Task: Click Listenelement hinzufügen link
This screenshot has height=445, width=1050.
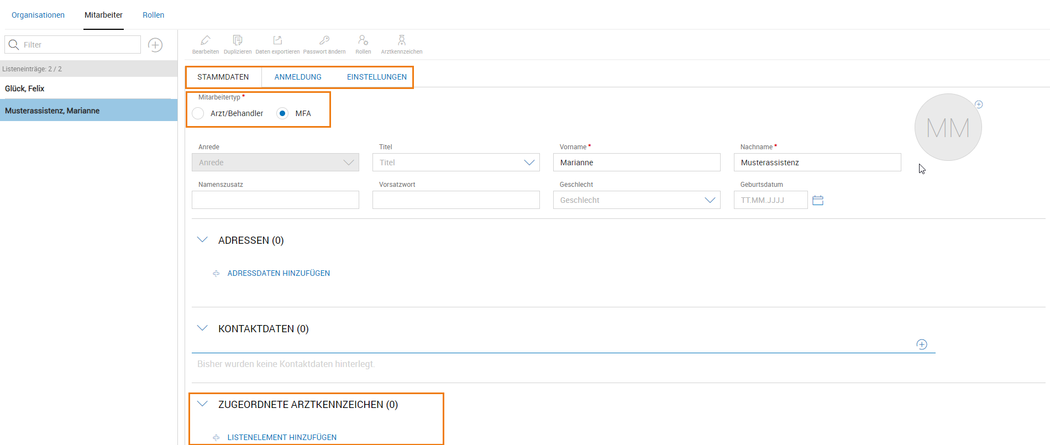Action: click(282, 438)
